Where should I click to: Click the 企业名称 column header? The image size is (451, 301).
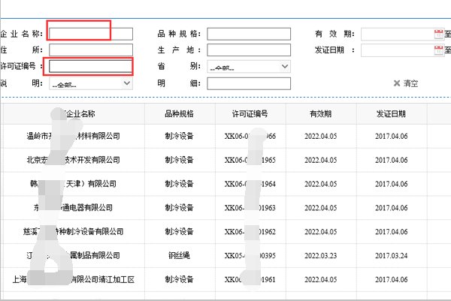pyautogui.click(x=74, y=114)
